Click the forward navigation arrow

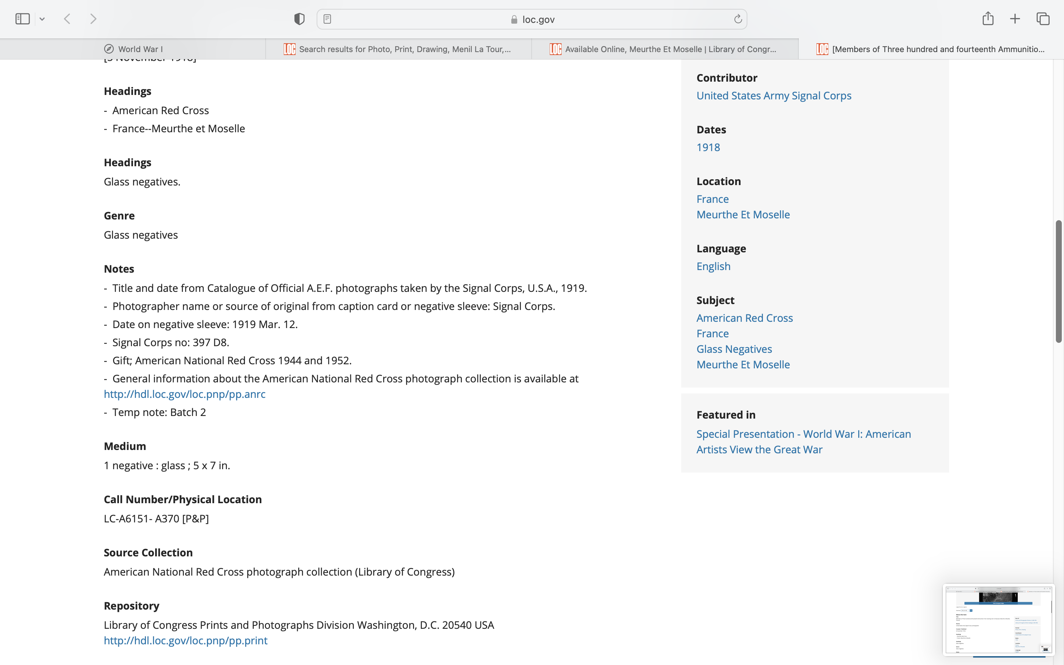point(93,19)
